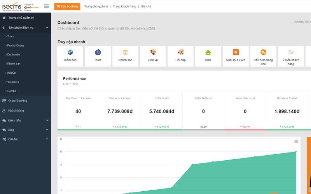This screenshot has height=194, width=311.
Task: Click the Cài đặt gears icon
Action: pyautogui.click(x=4, y=139)
